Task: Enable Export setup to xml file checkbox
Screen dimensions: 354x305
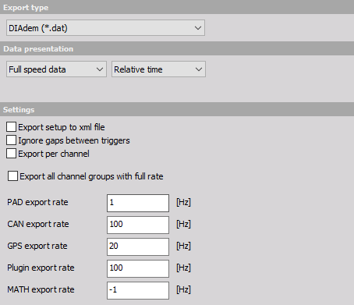Action: (11, 127)
